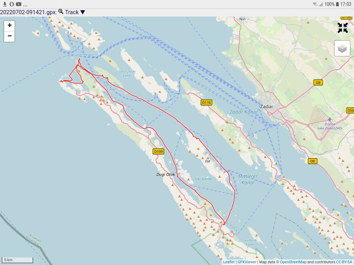This screenshot has height=265, width=354.
Task: Open the CC-BY-SA license link
Action: 344,262
